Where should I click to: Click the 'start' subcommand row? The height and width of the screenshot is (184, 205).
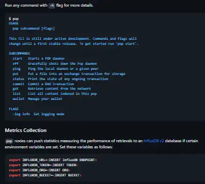38,59
